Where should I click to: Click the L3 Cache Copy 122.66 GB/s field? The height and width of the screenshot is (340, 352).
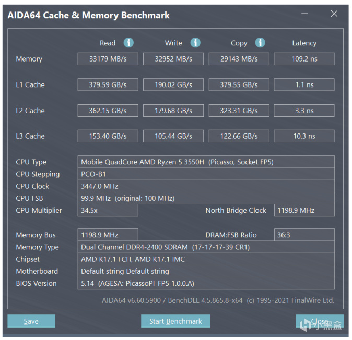tap(239, 136)
